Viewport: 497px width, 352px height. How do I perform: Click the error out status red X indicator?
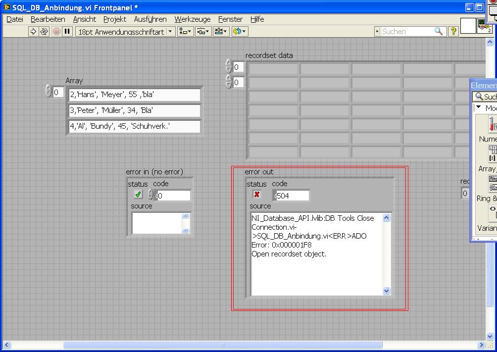pos(257,194)
